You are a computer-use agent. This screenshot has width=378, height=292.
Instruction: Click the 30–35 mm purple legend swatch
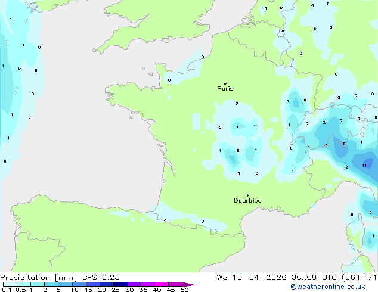134,284
